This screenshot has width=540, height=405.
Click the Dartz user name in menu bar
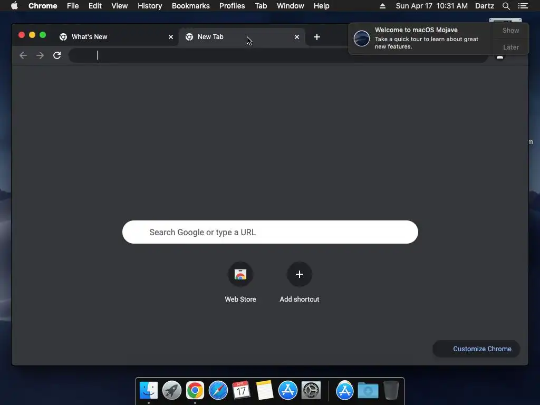484,6
